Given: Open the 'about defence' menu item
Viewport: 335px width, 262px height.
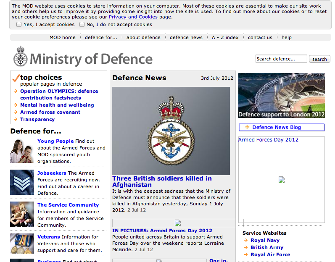Looking at the screenshot, I should pyautogui.click(x=143, y=37).
